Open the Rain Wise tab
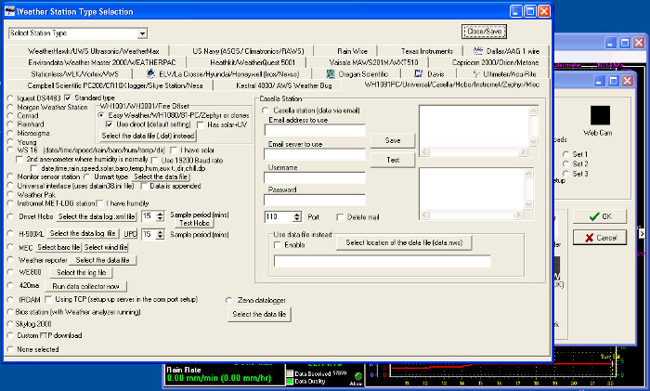Viewport: 650px width, 391px height. 352,51
